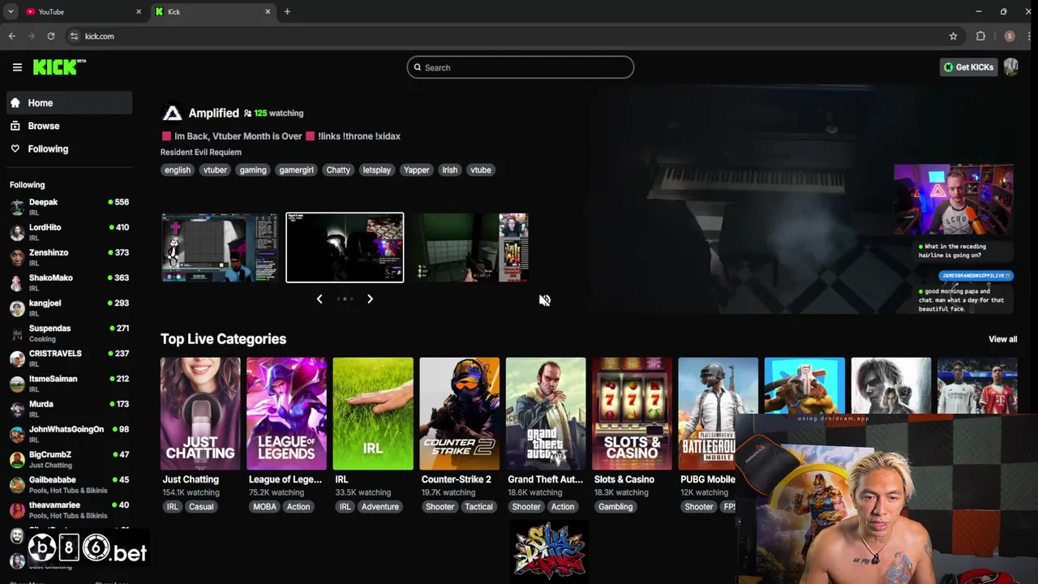
Task: Open the browser extensions puzzle icon
Action: point(980,36)
